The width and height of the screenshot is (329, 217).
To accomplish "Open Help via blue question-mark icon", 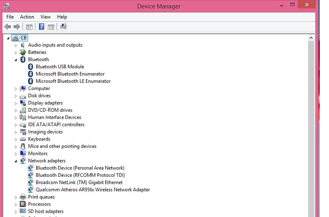I will 41,27.
